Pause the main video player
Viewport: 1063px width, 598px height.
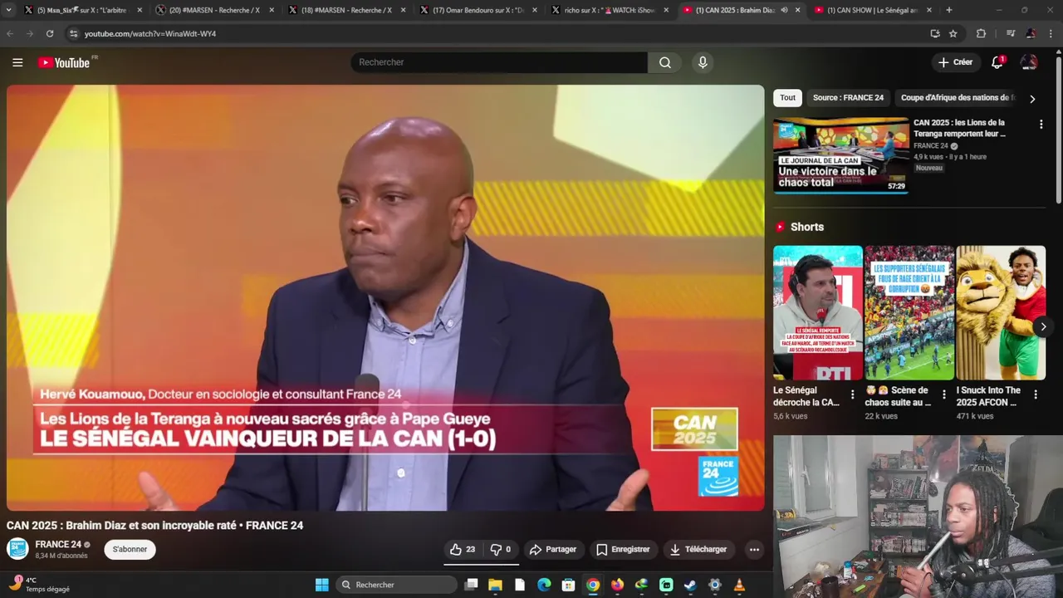click(385, 297)
